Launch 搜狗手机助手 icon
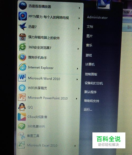Image resolution: width=132 pixels, height=155 pixels. point(22,57)
